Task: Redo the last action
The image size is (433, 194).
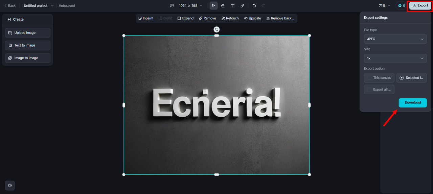Action: point(264,5)
